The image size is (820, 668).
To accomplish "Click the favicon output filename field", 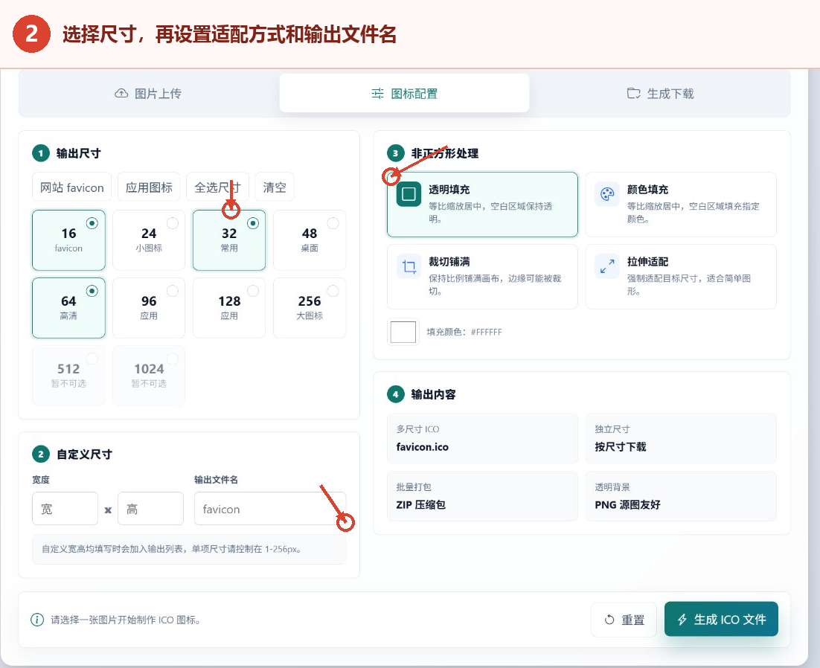I will 270,509.
